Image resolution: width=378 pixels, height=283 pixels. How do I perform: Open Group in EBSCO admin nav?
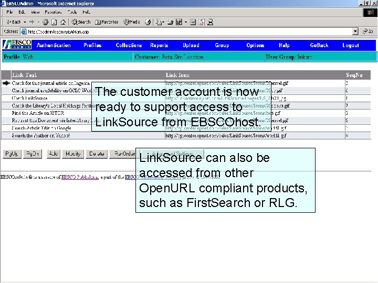click(222, 45)
